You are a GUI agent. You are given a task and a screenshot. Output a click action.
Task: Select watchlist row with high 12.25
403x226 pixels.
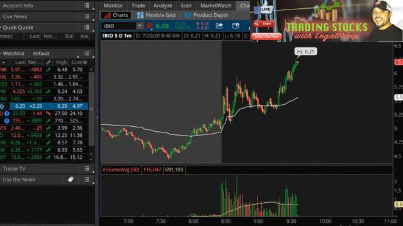pyautogui.click(x=44, y=136)
